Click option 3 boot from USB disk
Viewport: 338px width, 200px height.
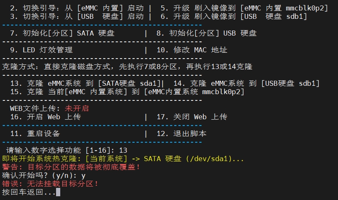click(x=77, y=16)
